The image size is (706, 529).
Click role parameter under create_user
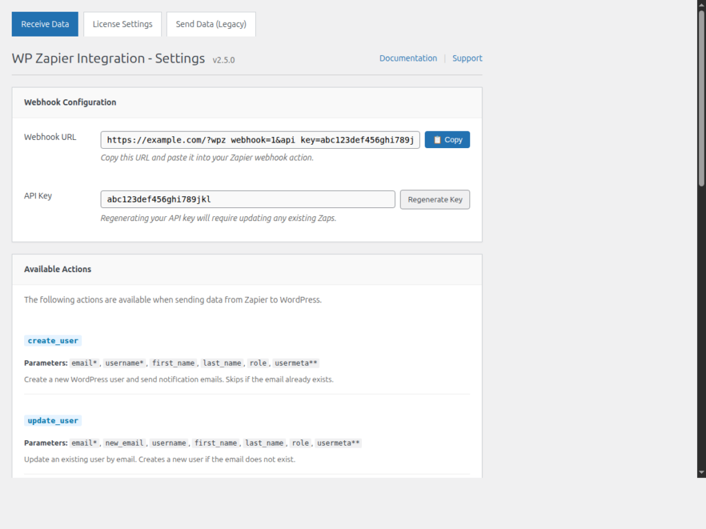[258, 364]
